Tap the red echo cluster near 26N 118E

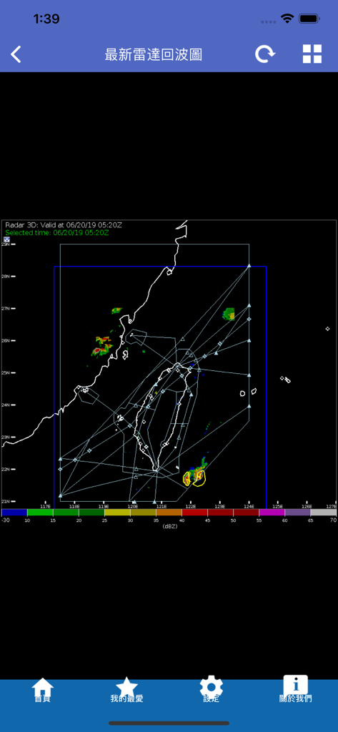pyautogui.click(x=101, y=346)
